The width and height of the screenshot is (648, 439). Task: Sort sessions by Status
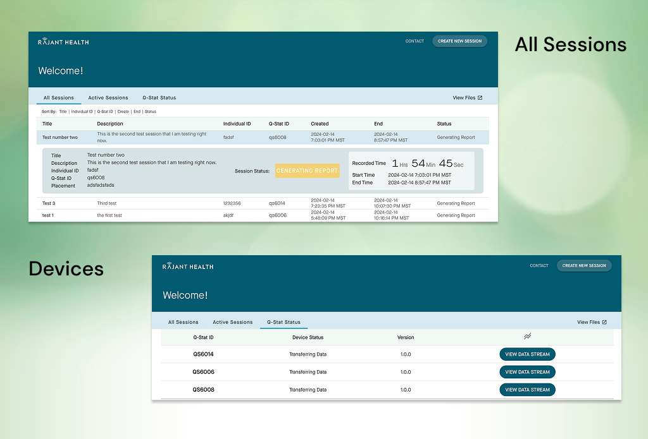pos(149,111)
